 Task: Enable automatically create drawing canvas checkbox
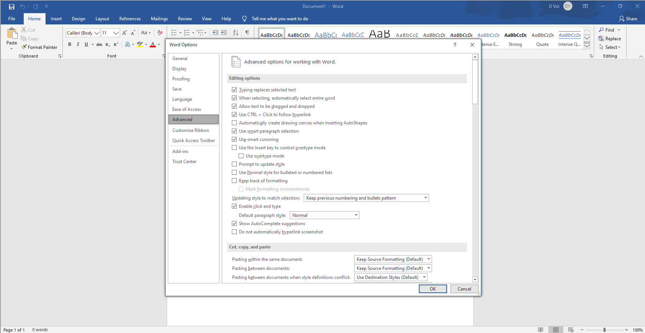[234, 123]
